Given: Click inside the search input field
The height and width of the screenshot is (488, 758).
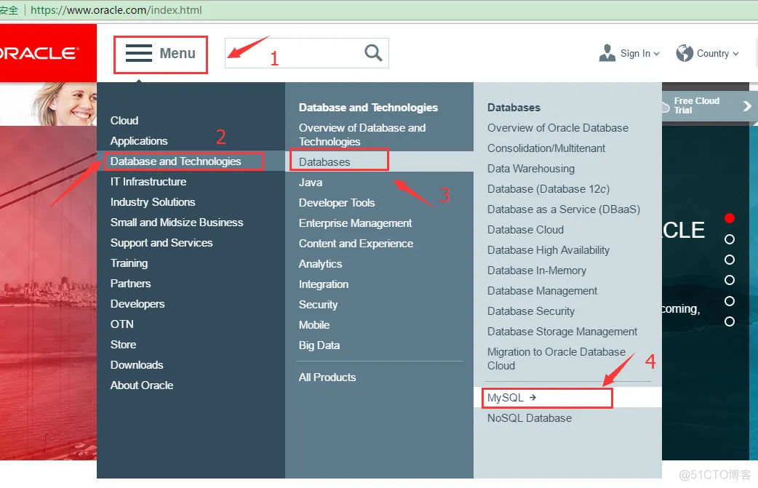Looking at the screenshot, I should click(x=306, y=53).
